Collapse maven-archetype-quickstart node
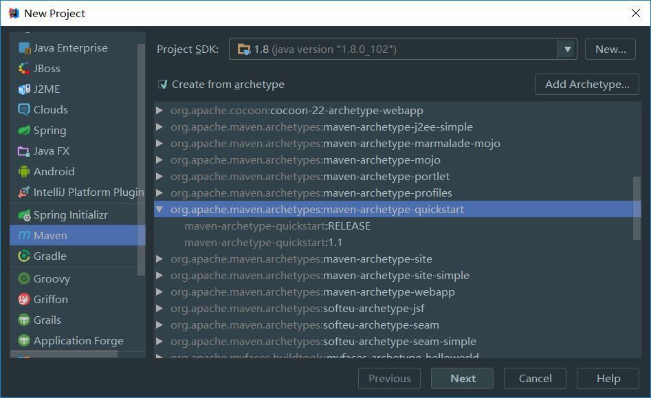Viewport: 651px width, 398px height. pyautogui.click(x=159, y=210)
